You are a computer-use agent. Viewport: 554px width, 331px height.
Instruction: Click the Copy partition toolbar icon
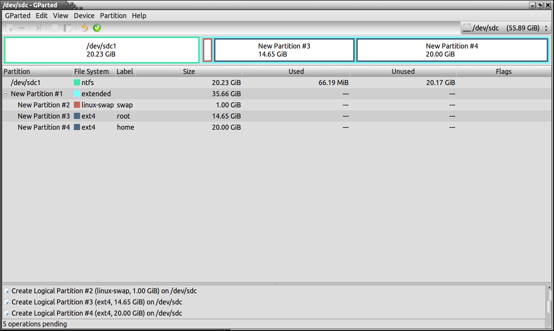55,28
